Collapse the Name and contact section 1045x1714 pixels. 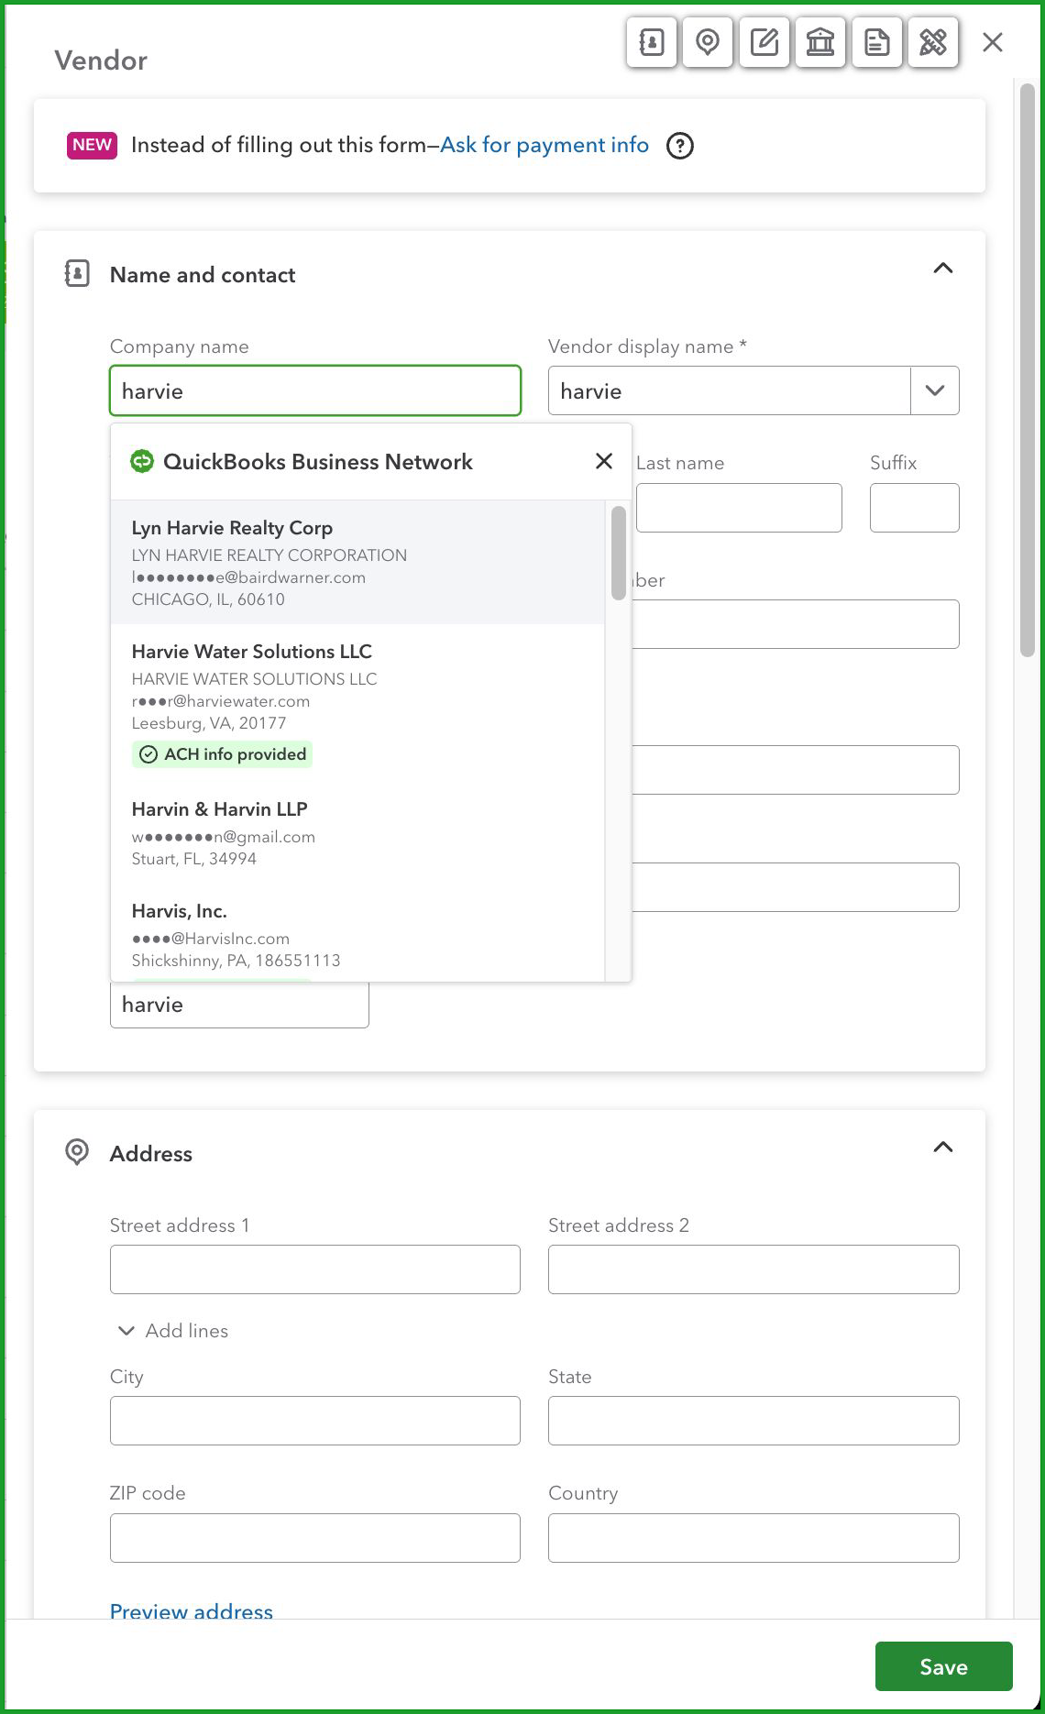pyautogui.click(x=943, y=269)
